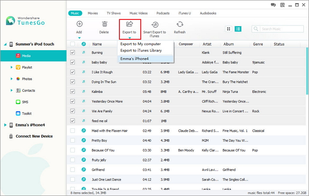
Task: Click Connect New Device
Action: click(34, 136)
